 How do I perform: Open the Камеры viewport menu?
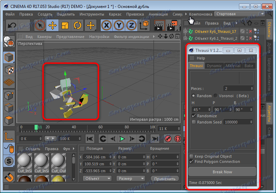[x=44, y=37]
